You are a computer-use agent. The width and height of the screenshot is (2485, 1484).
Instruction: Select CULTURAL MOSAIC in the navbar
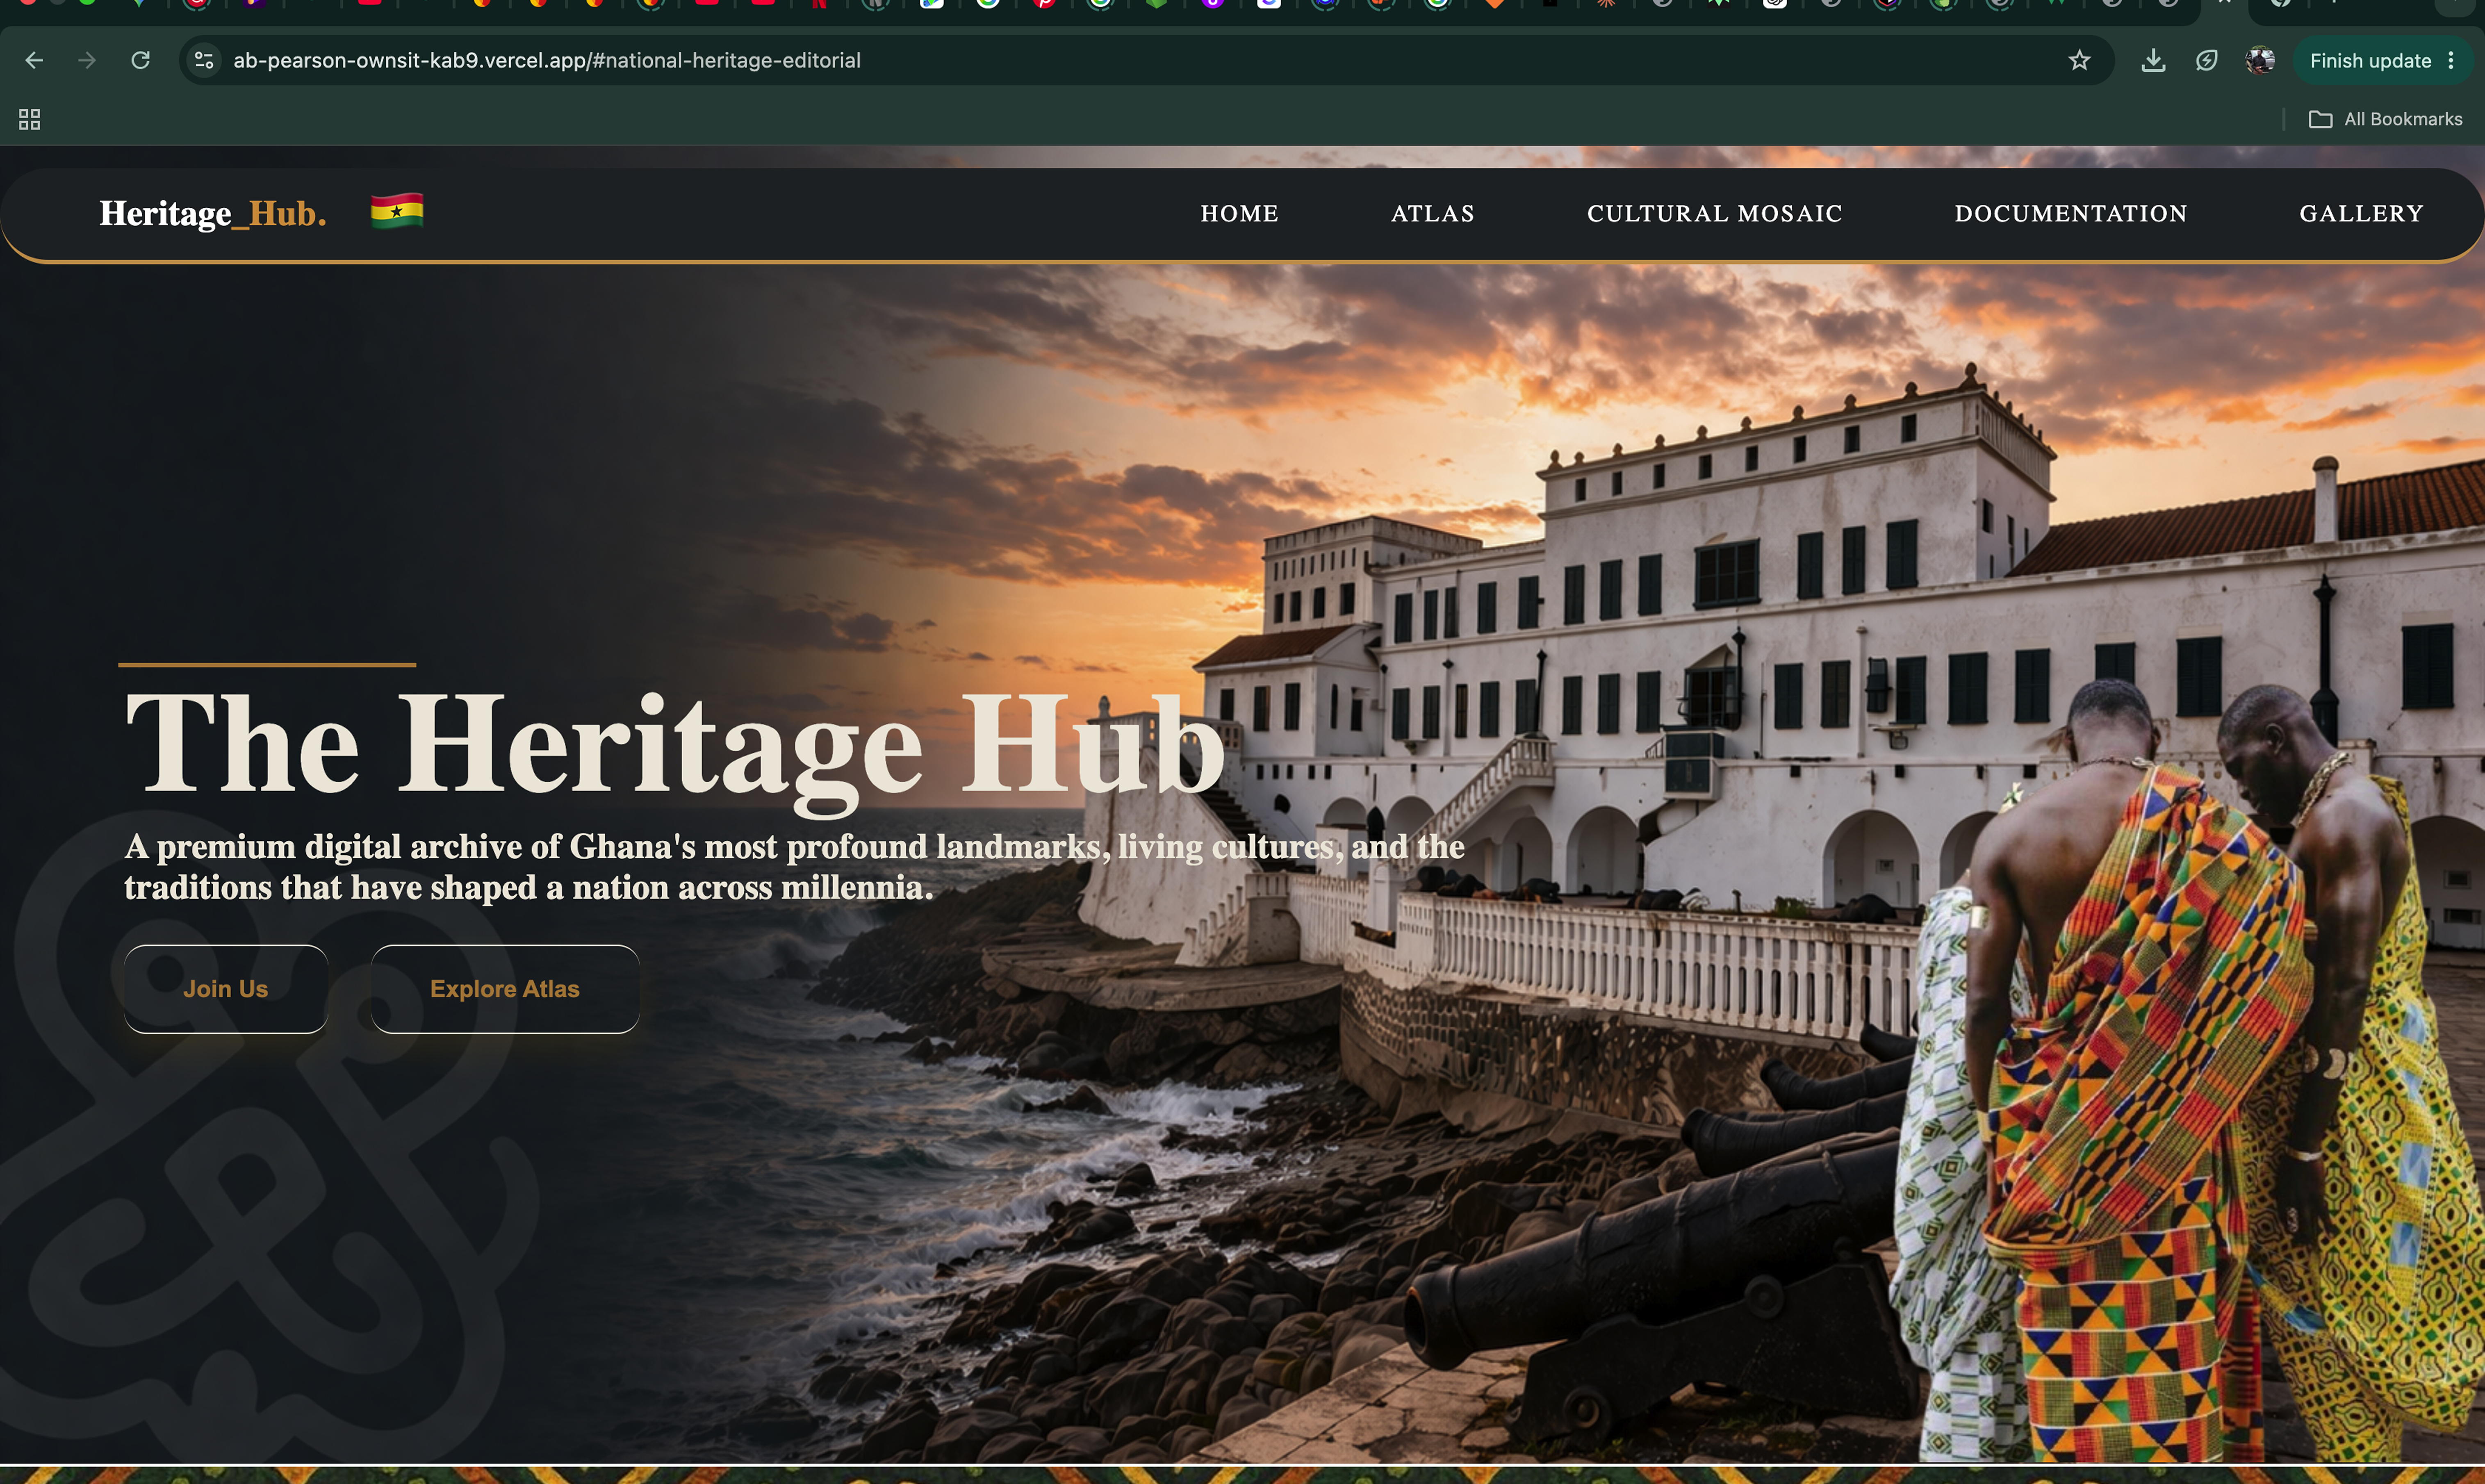coord(1714,213)
